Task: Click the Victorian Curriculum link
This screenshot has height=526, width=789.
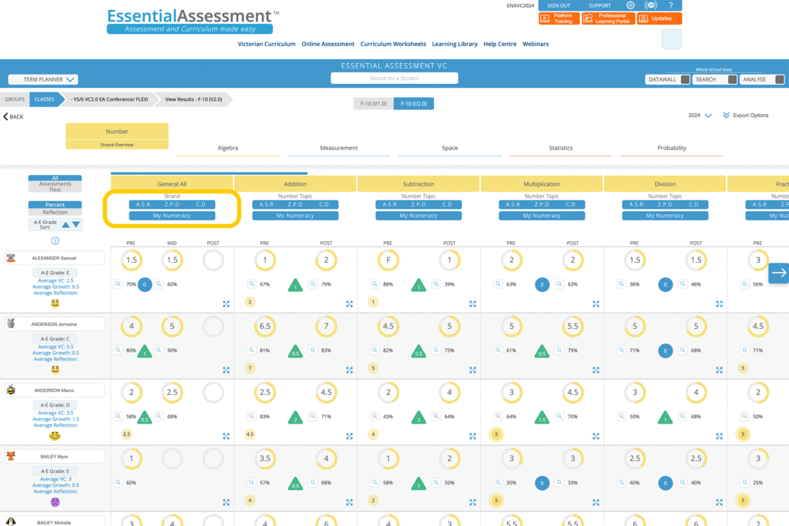Action: 267,44
